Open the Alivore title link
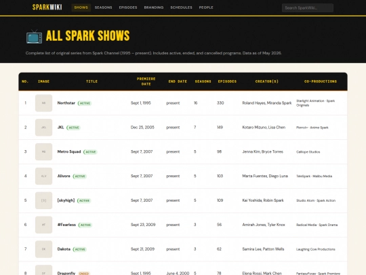The image size is (366, 275). click(x=64, y=176)
